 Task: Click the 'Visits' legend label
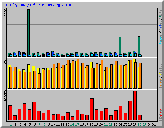pos(160,70)
